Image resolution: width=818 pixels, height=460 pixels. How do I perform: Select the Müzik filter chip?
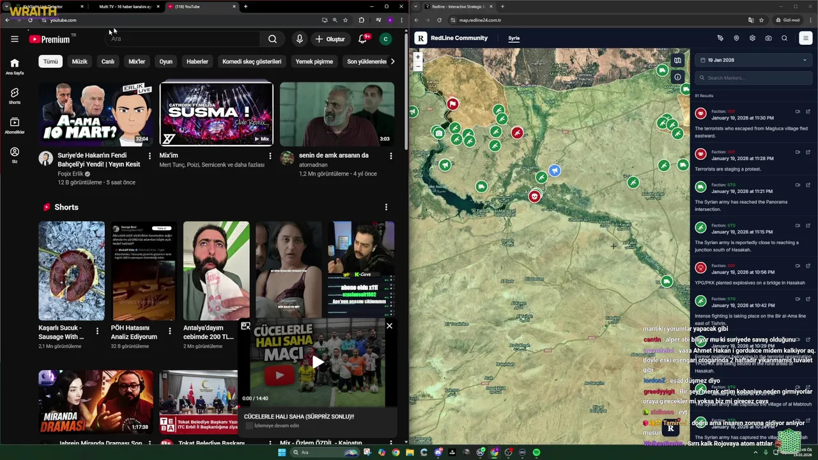(79, 61)
